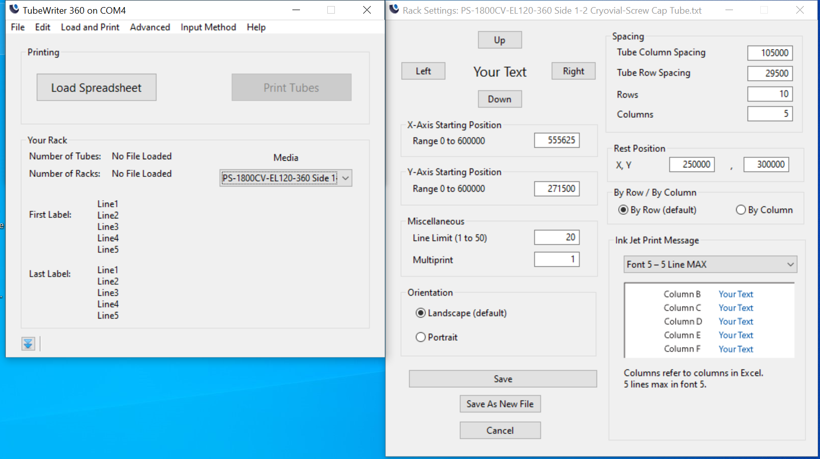The height and width of the screenshot is (459, 820).
Task: Click Line5 under Last Label
Action: coord(108,315)
